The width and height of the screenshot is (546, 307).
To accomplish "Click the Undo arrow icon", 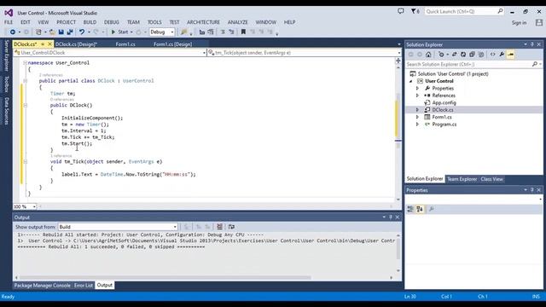I will point(82,32).
